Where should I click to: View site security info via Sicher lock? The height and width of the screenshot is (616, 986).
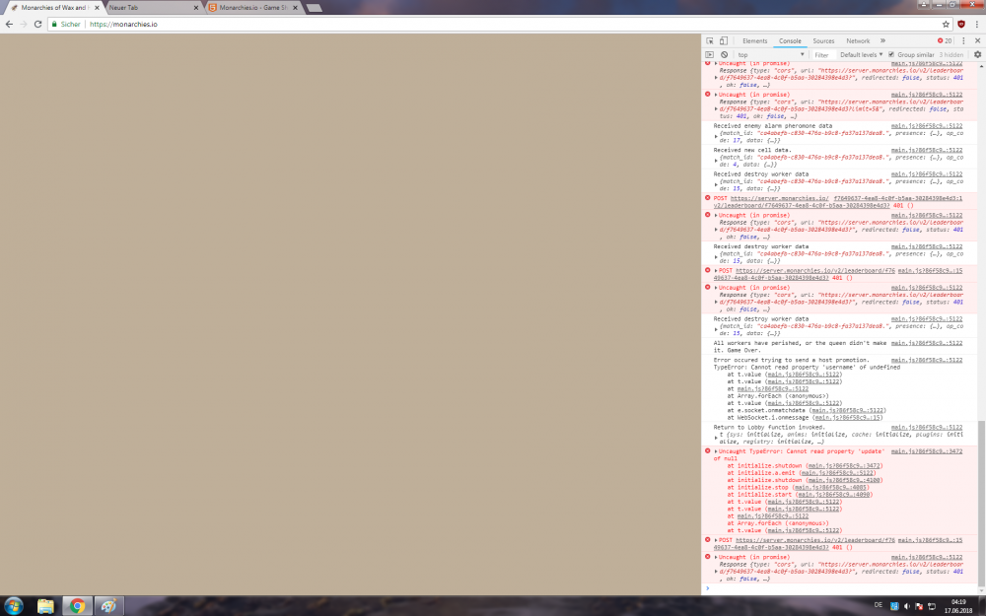click(66, 24)
